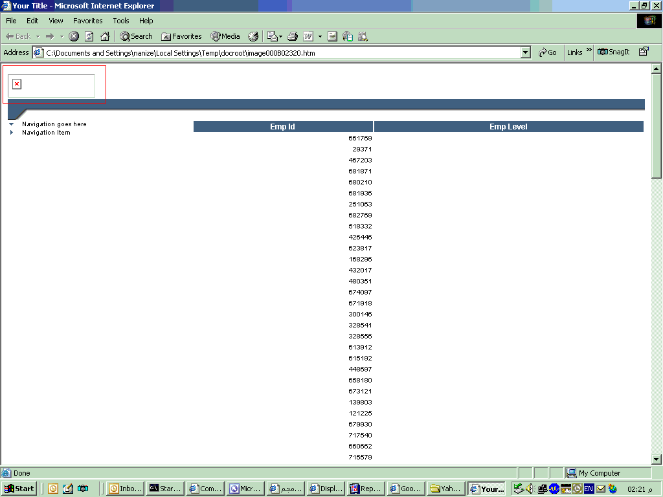
Task: Click the History toolbar icon
Action: click(x=253, y=36)
